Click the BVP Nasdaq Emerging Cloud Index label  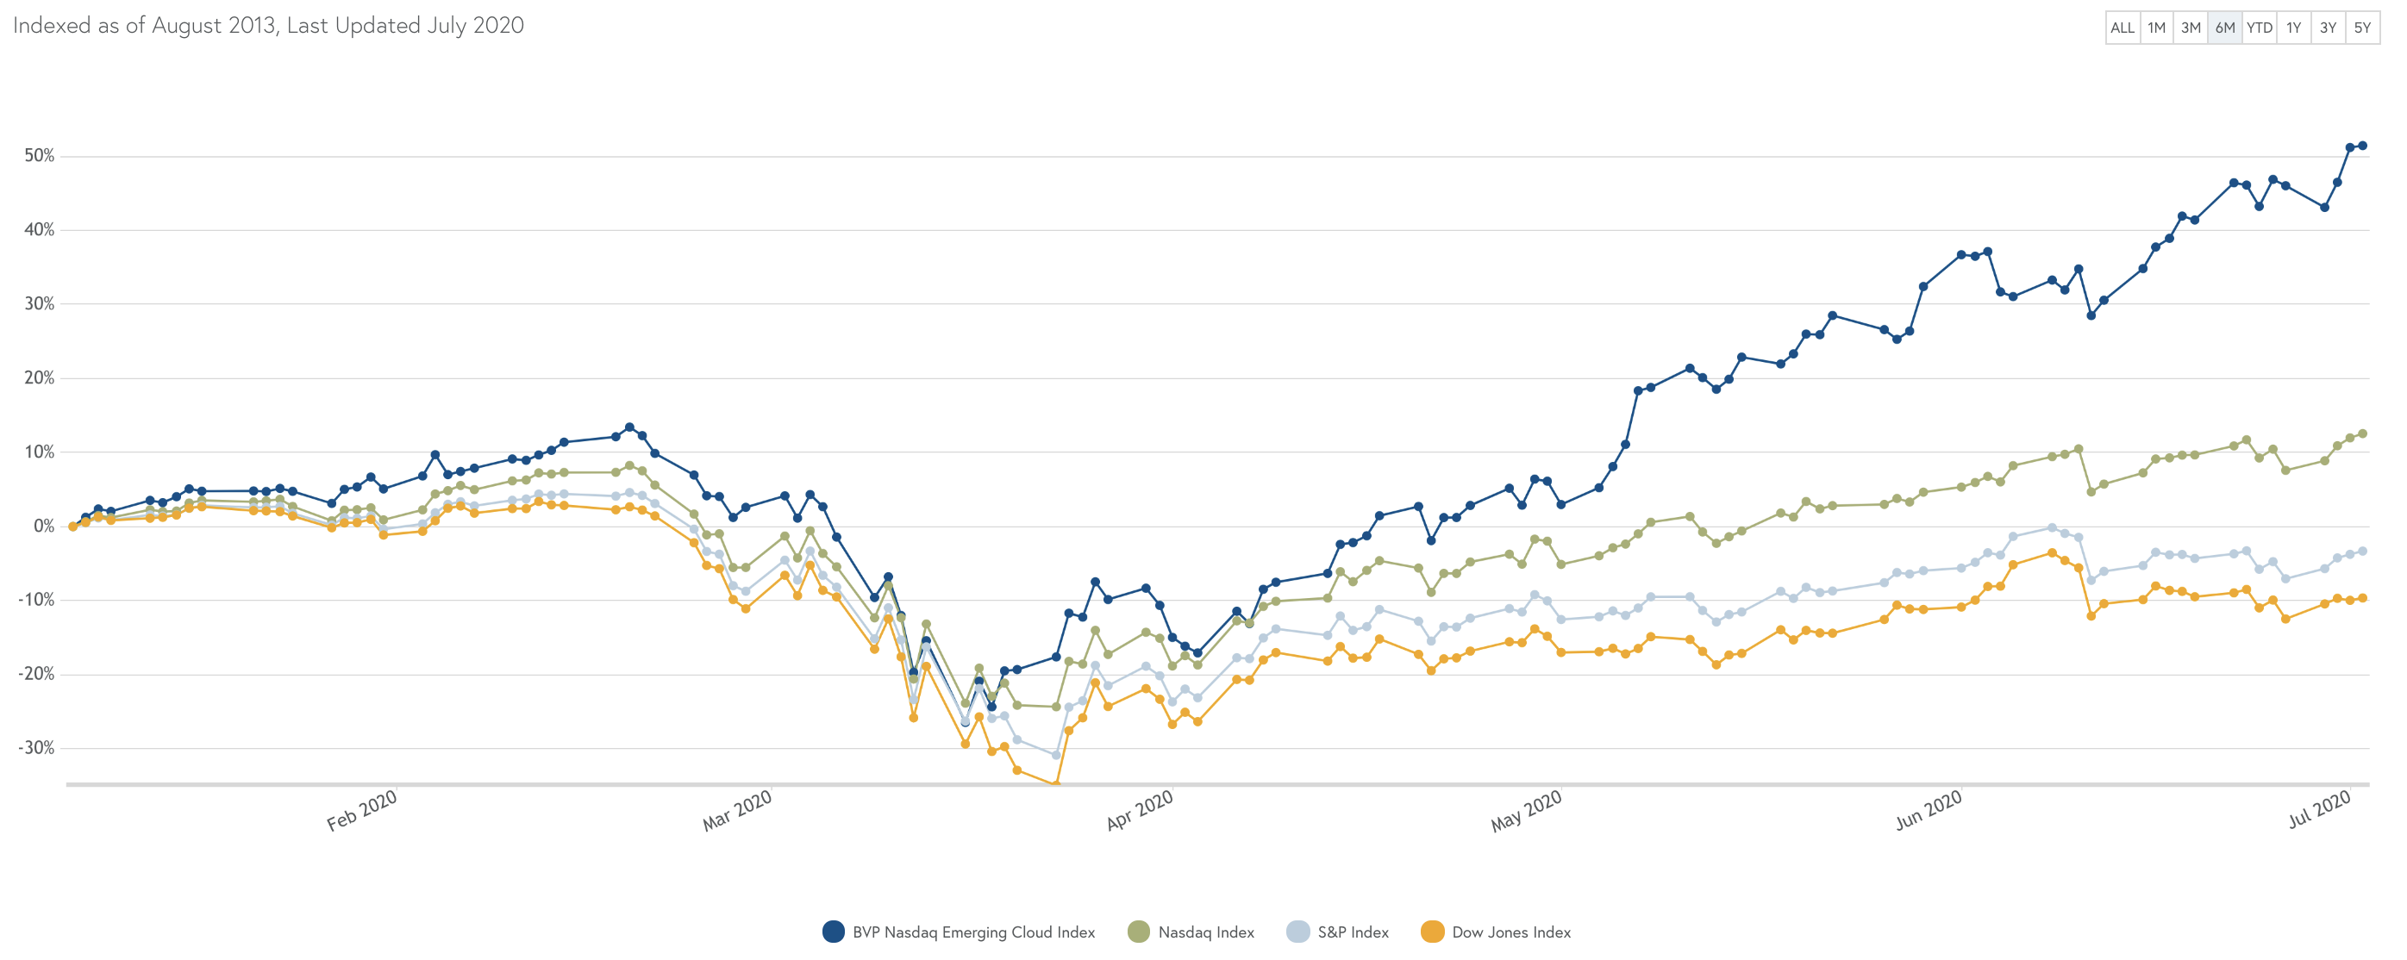(973, 932)
